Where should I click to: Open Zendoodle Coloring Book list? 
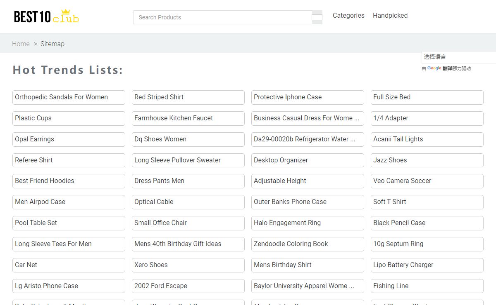pyautogui.click(x=308, y=244)
